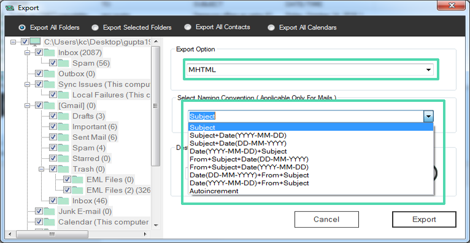470x243 pixels.
Task: Select the Spam (4) folder label
Action: pyautogui.click(x=89, y=148)
